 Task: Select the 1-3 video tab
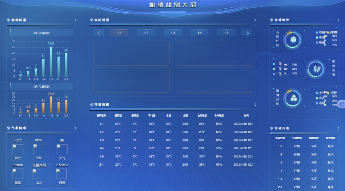click(172, 33)
